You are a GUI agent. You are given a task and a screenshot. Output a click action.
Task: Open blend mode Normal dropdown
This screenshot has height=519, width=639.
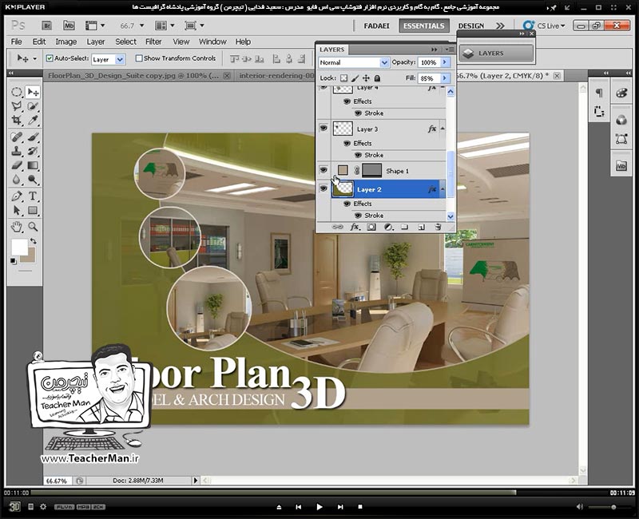[384, 62]
